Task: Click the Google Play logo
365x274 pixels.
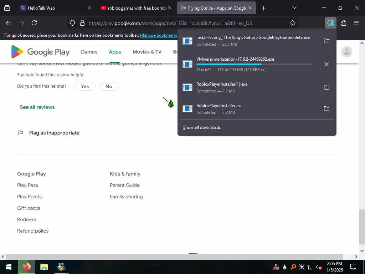Action: point(40,52)
